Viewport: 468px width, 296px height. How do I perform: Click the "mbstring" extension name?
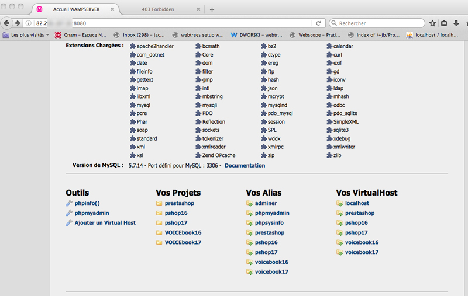[212, 96]
